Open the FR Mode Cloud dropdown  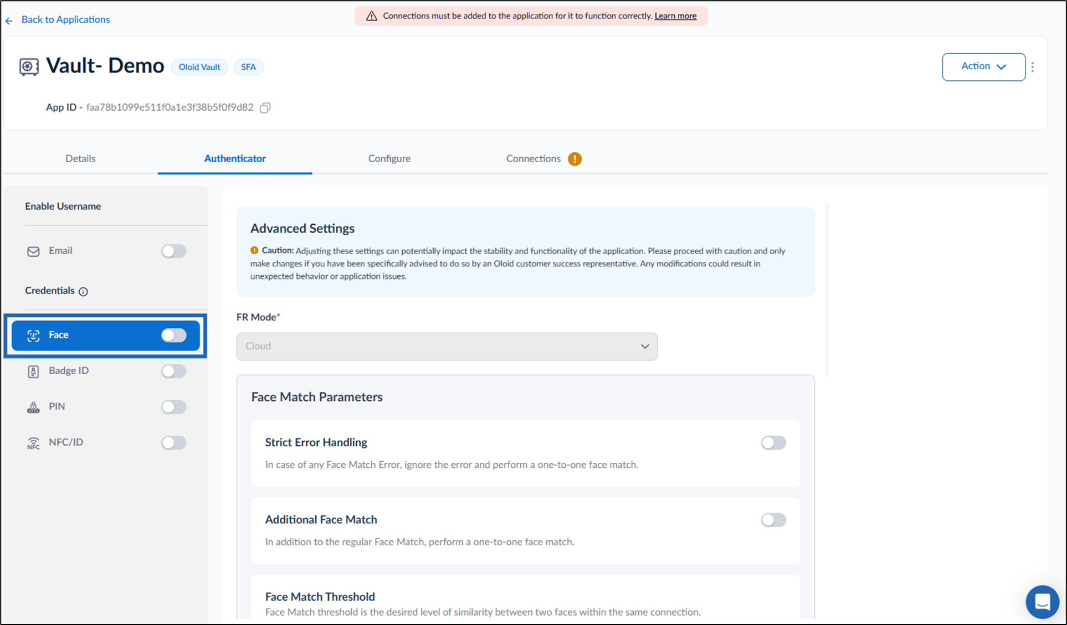[x=447, y=347]
